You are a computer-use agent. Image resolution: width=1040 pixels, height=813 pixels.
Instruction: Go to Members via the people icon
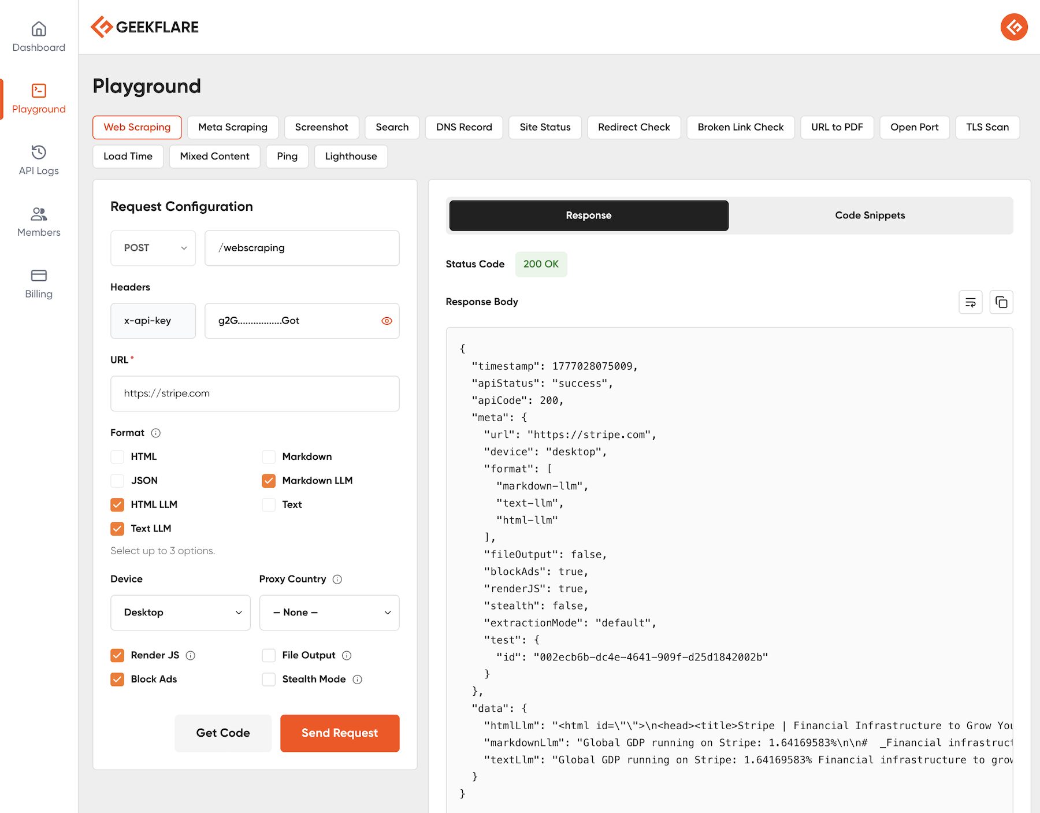39,214
